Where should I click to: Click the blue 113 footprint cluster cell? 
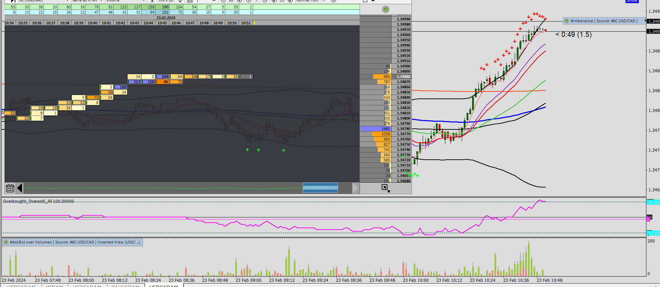[x=135, y=82]
